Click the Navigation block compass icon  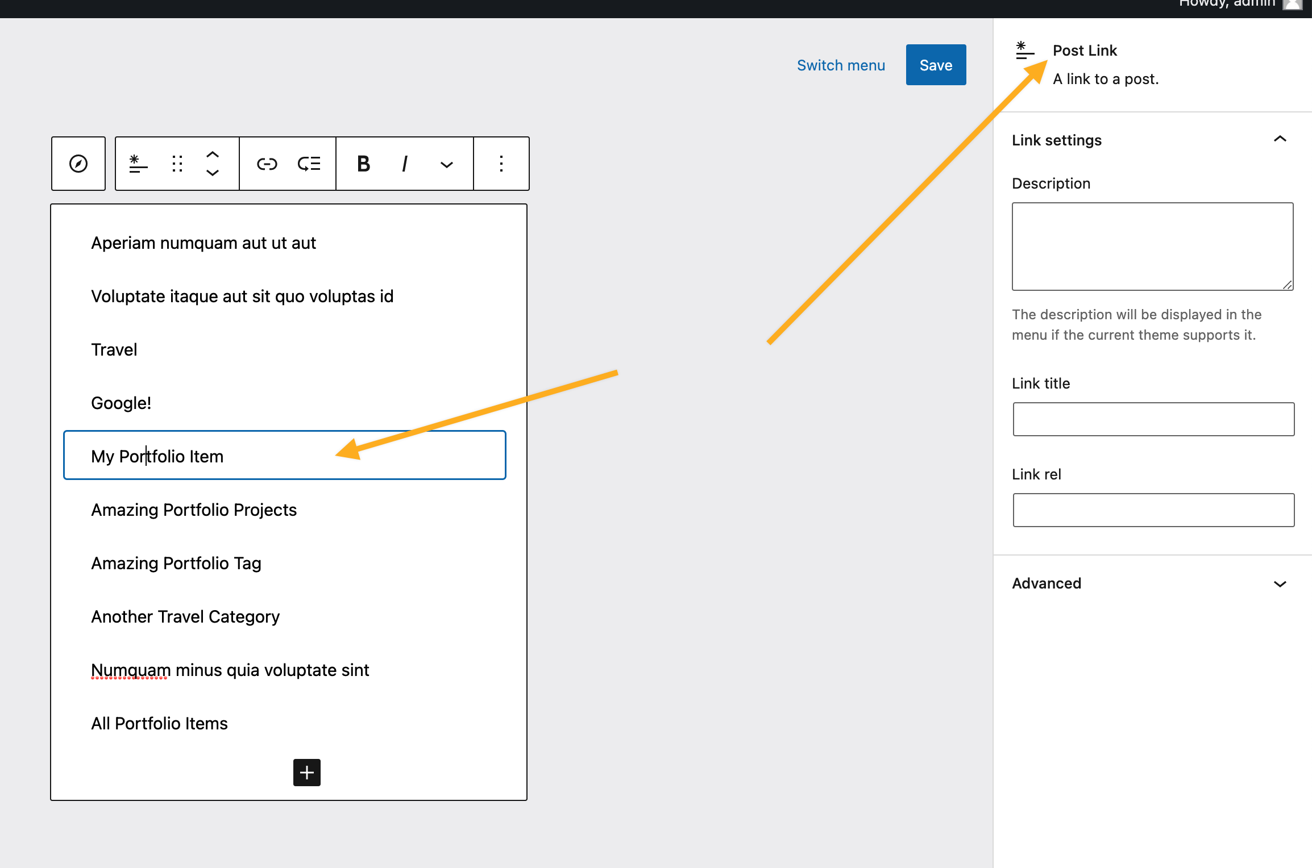78,164
